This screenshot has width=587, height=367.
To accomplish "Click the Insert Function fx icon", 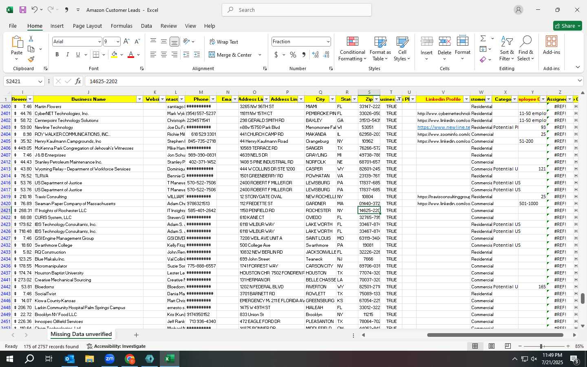I will pyautogui.click(x=78, y=81).
